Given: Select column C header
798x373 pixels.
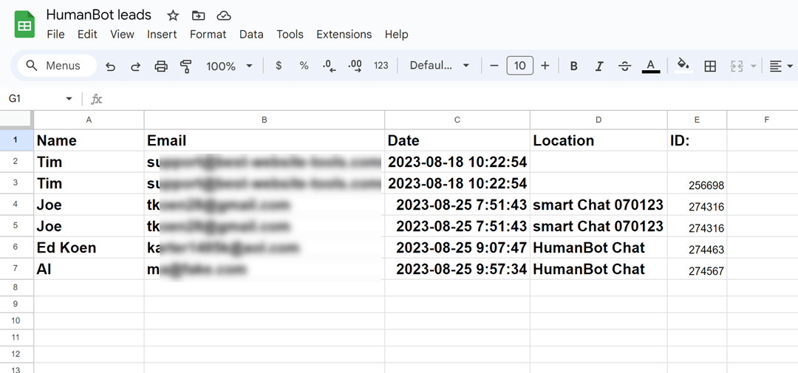Looking at the screenshot, I should 457,120.
